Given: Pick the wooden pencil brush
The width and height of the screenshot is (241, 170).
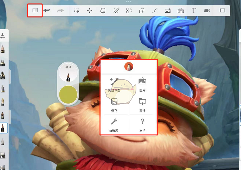Looking at the screenshot, I should tap(3, 49).
